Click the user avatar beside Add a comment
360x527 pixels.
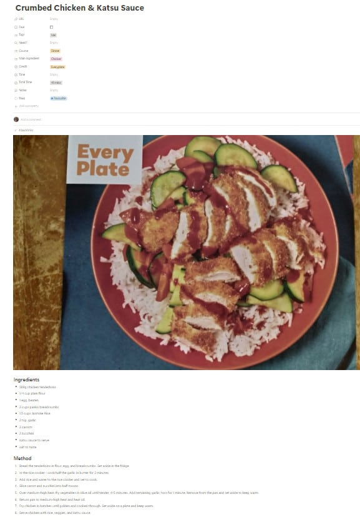(x=16, y=119)
